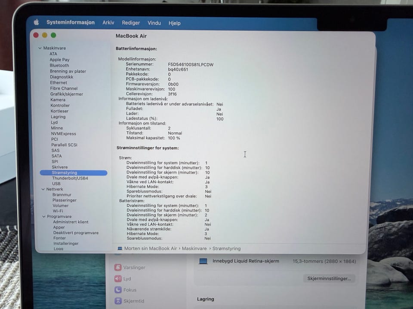Select Apple Pay in the sidebar
Screen dimensions: 413x309
59,60
